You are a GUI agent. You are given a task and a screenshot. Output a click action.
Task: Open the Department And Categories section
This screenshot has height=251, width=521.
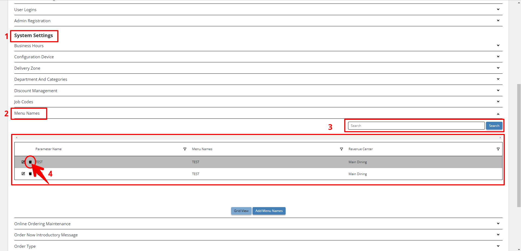click(x=41, y=79)
